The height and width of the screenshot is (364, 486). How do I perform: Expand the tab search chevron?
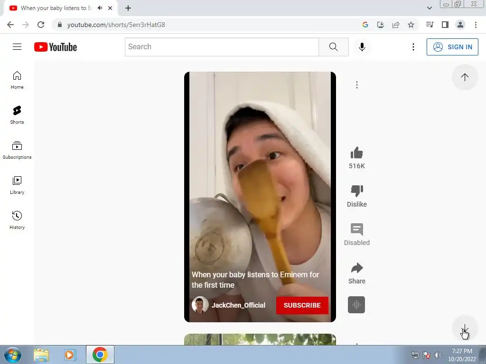[429, 8]
